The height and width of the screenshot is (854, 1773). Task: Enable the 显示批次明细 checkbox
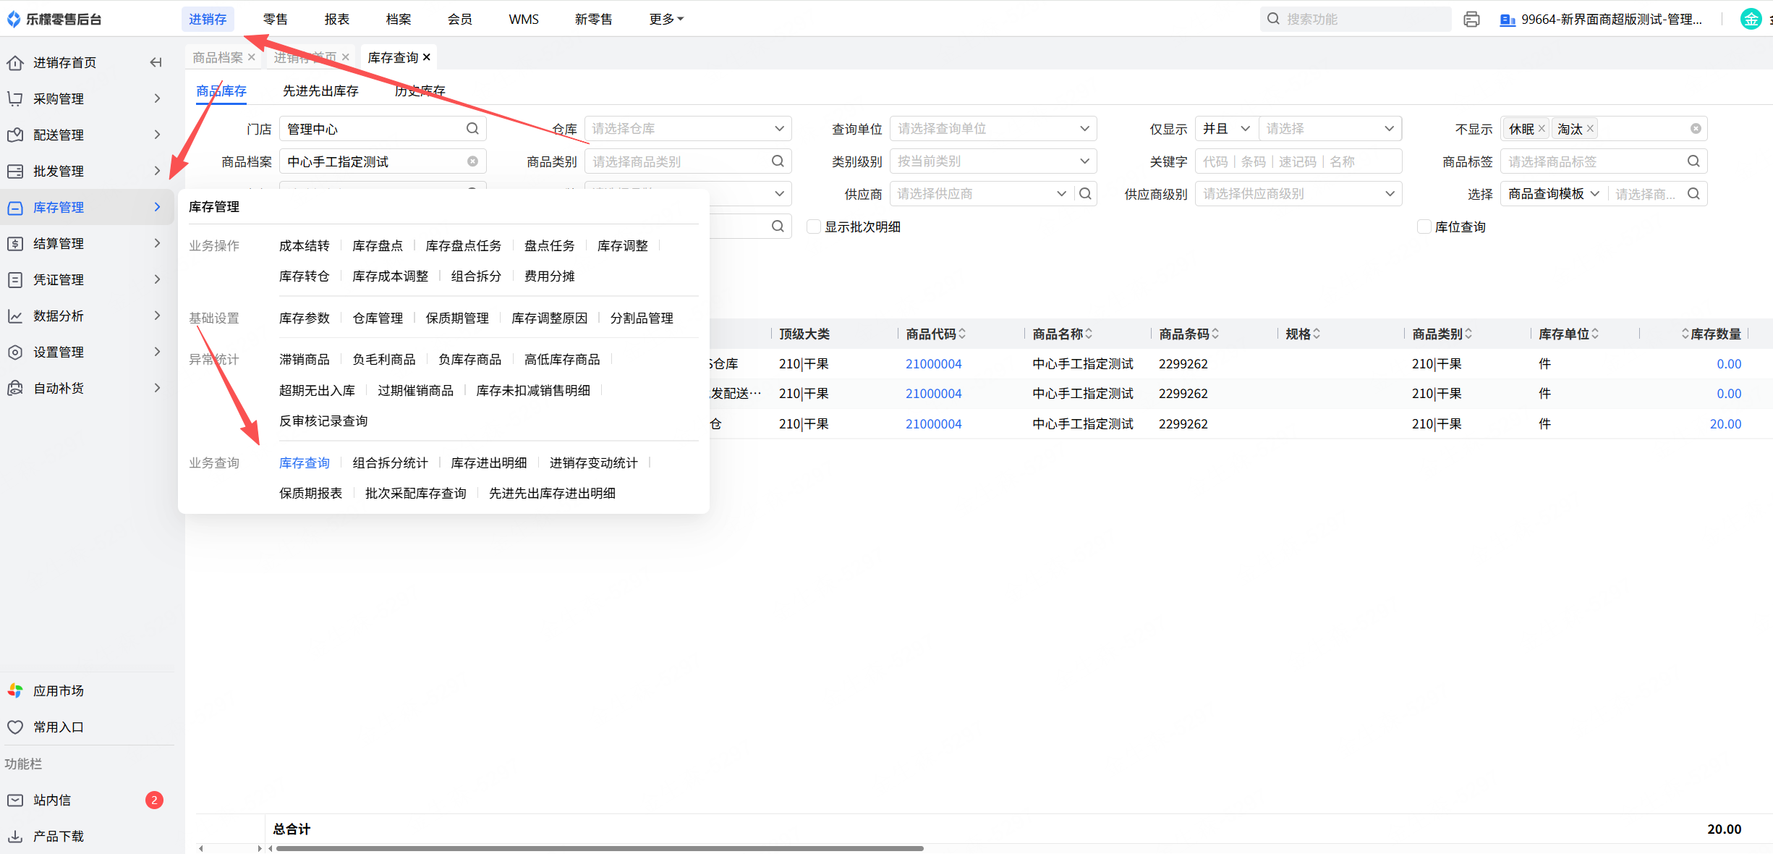(814, 227)
